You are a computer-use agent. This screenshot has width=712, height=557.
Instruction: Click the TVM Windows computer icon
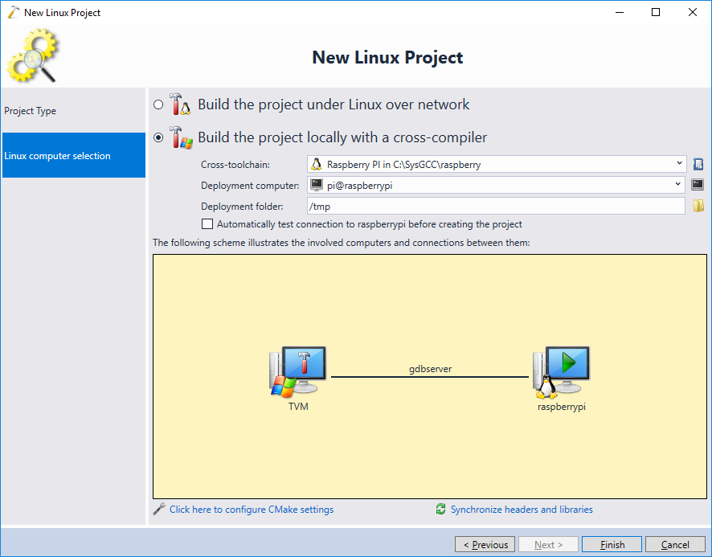click(298, 372)
